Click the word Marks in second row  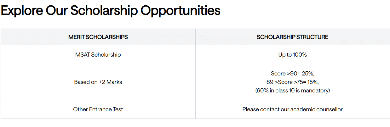pyautogui.click(x=114, y=82)
